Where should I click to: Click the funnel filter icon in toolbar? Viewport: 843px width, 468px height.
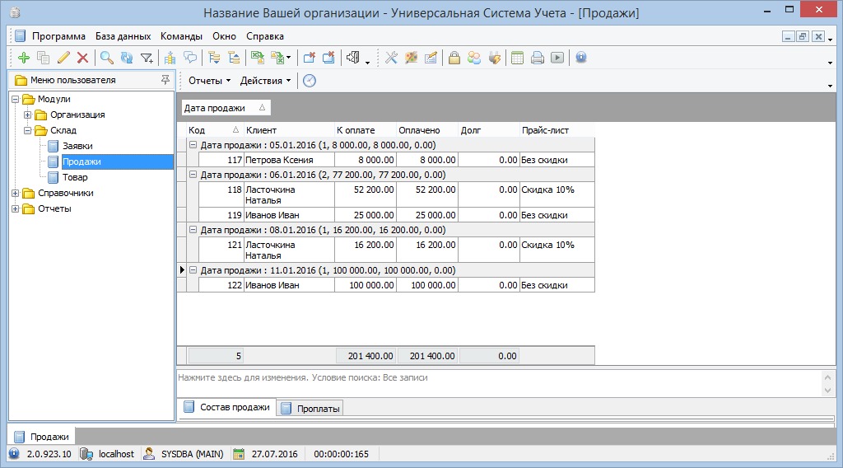coord(147,58)
